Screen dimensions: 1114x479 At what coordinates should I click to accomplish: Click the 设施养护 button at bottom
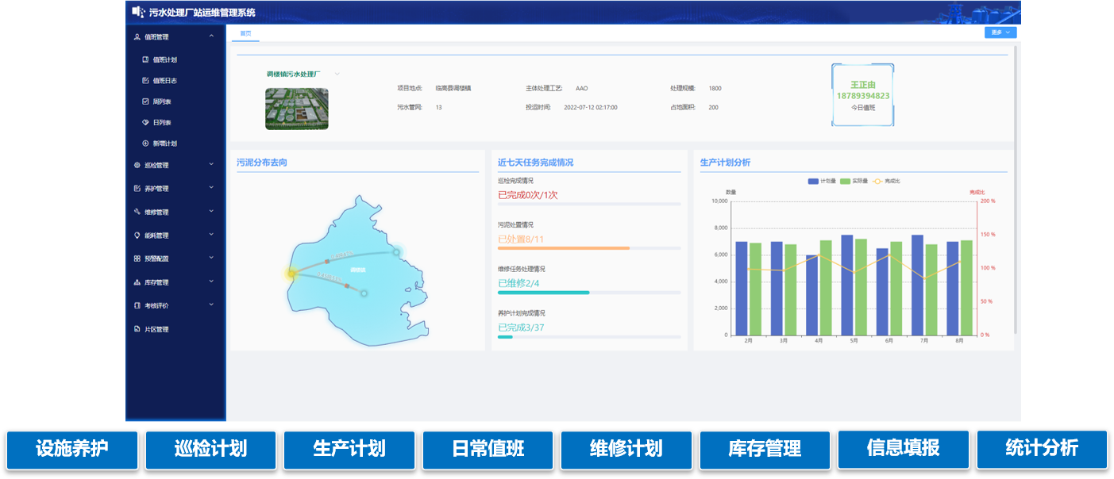72,449
